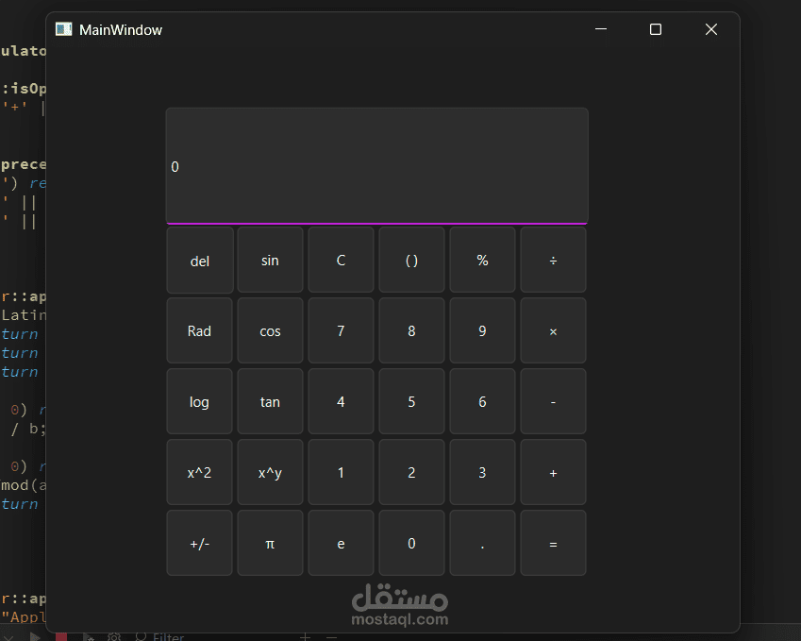
Task: Click the MainWindow application icon in title bar
Action: (x=63, y=29)
